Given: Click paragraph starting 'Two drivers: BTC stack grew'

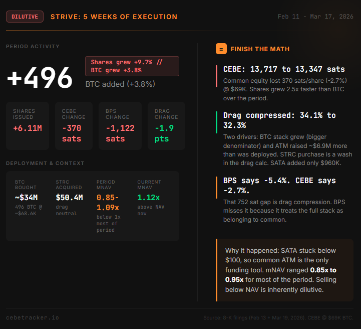Looking at the screenshot, I should 287,150.
